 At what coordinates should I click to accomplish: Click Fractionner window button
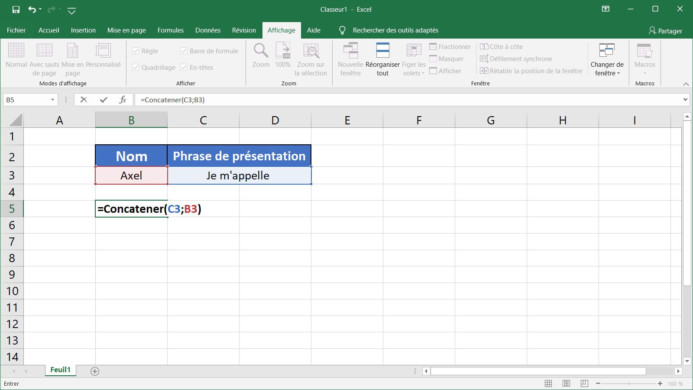coord(450,47)
